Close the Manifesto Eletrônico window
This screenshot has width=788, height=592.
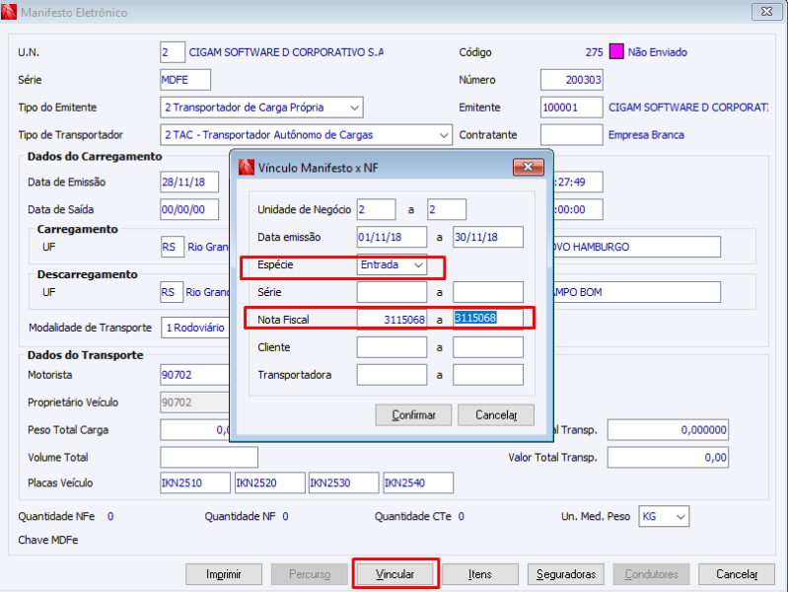766,12
